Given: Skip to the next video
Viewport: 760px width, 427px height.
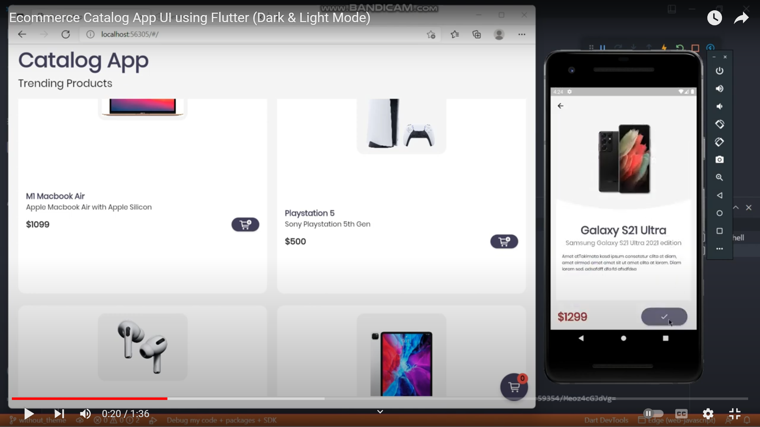Looking at the screenshot, I should (59, 414).
